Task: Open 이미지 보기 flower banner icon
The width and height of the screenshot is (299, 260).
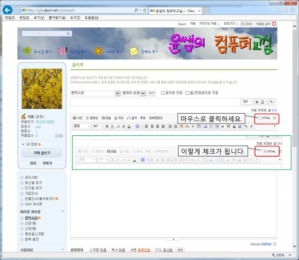Action: tap(98, 51)
